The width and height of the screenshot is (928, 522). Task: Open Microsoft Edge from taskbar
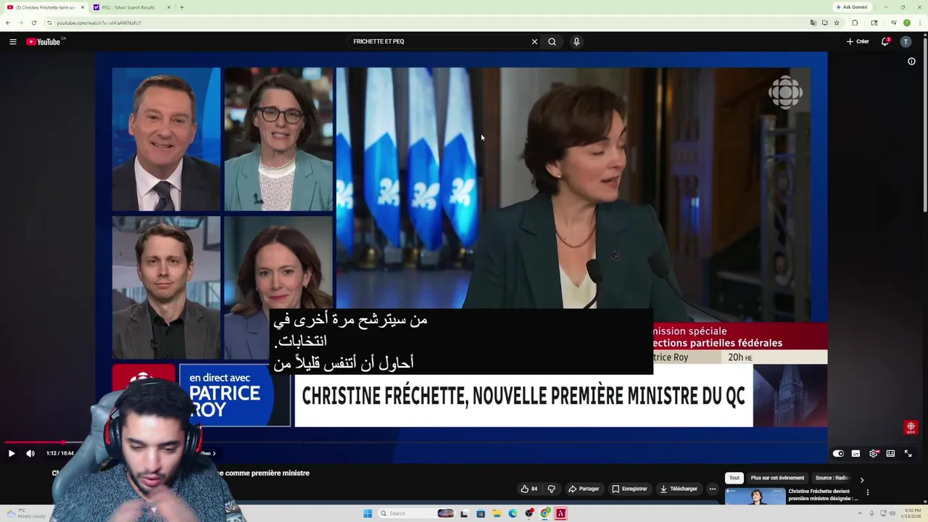[513, 513]
